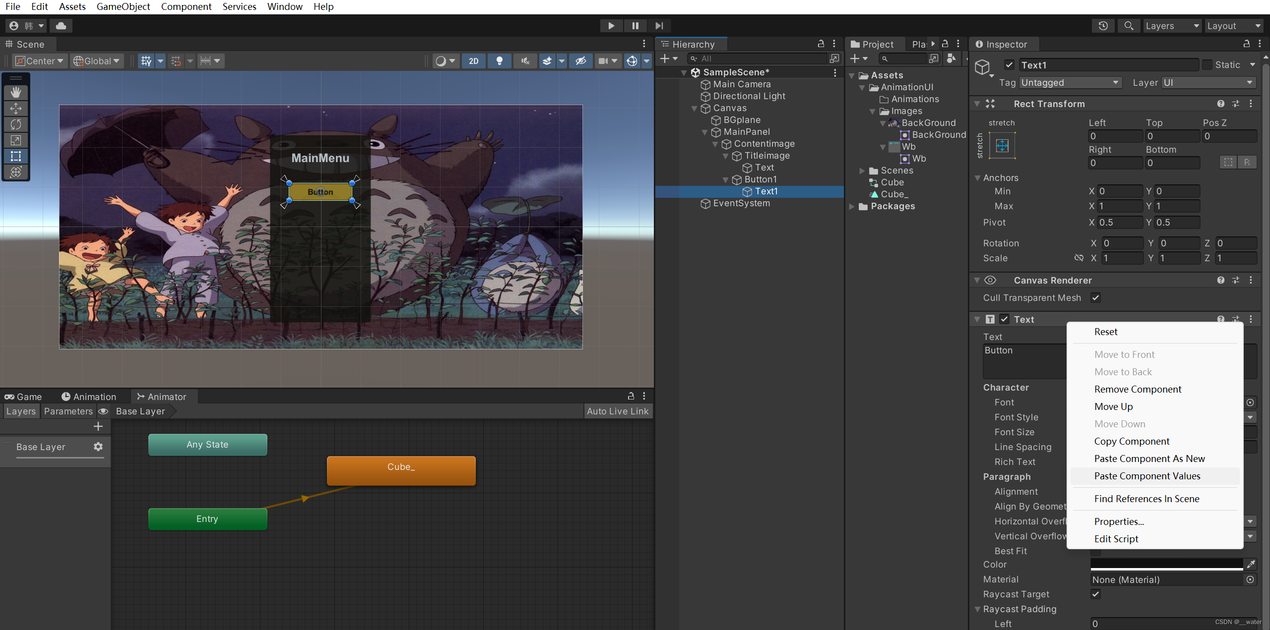
Task: Select the Hand tool in Scene view
Action: pos(16,93)
